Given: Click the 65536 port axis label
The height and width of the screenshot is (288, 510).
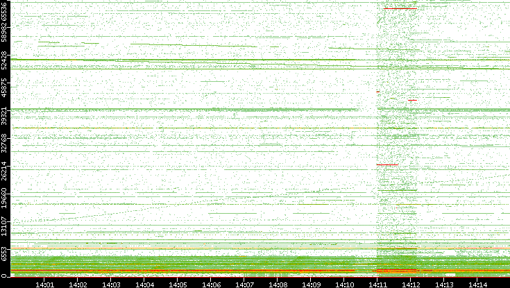Looking at the screenshot, I should 5,15.
